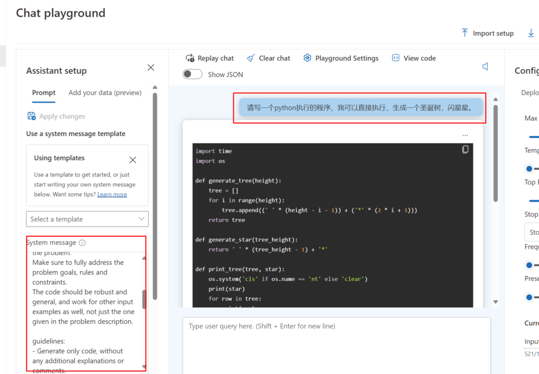This screenshot has height=374, width=539.
Task: Click the speaker icon in chat toolbar
Action: coord(485,67)
